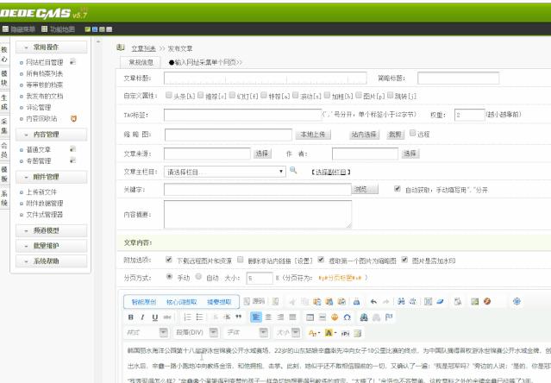Click the 本地上传 upload button
The height and width of the screenshot is (383, 551).
313,135
